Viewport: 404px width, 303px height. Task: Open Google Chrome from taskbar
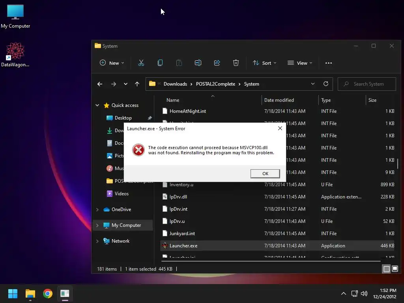click(48, 294)
